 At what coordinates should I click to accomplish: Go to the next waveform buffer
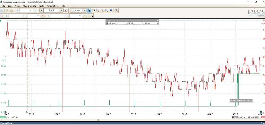[61, 10]
